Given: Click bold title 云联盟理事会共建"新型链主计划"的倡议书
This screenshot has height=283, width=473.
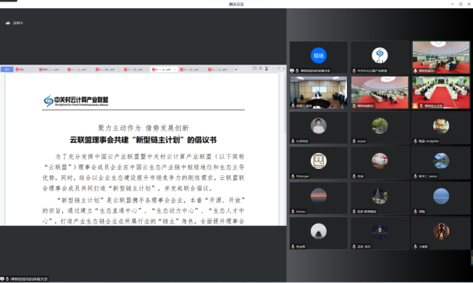Looking at the screenshot, I should pos(143,140).
